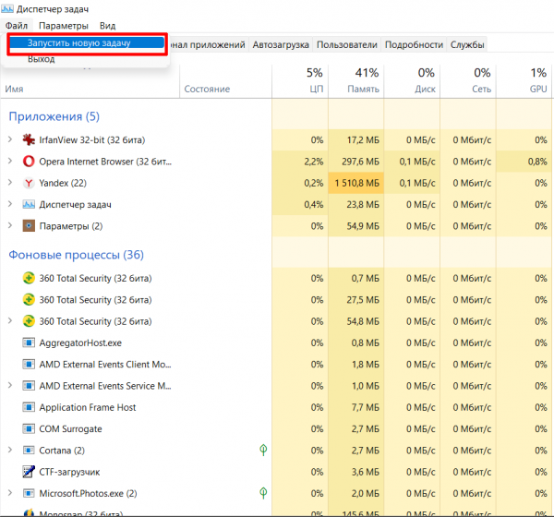Click IrfanView memory value 17,2 МБ
This screenshot has height=517, width=554.
(363, 140)
